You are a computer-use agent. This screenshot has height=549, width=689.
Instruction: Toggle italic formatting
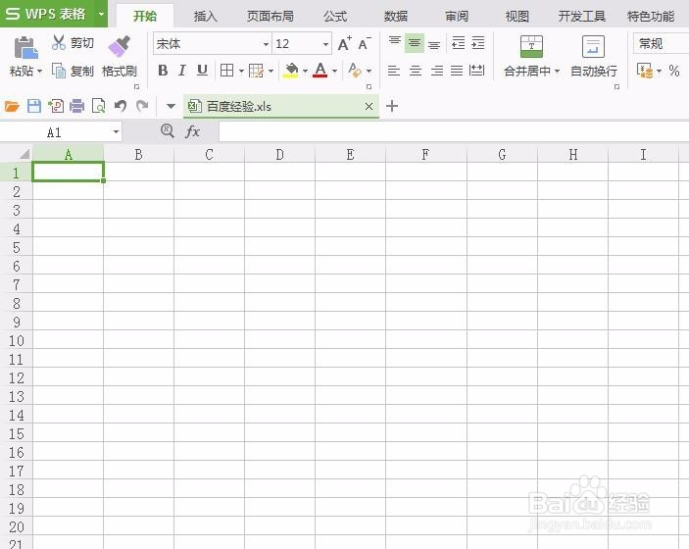click(x=182, y=70)
